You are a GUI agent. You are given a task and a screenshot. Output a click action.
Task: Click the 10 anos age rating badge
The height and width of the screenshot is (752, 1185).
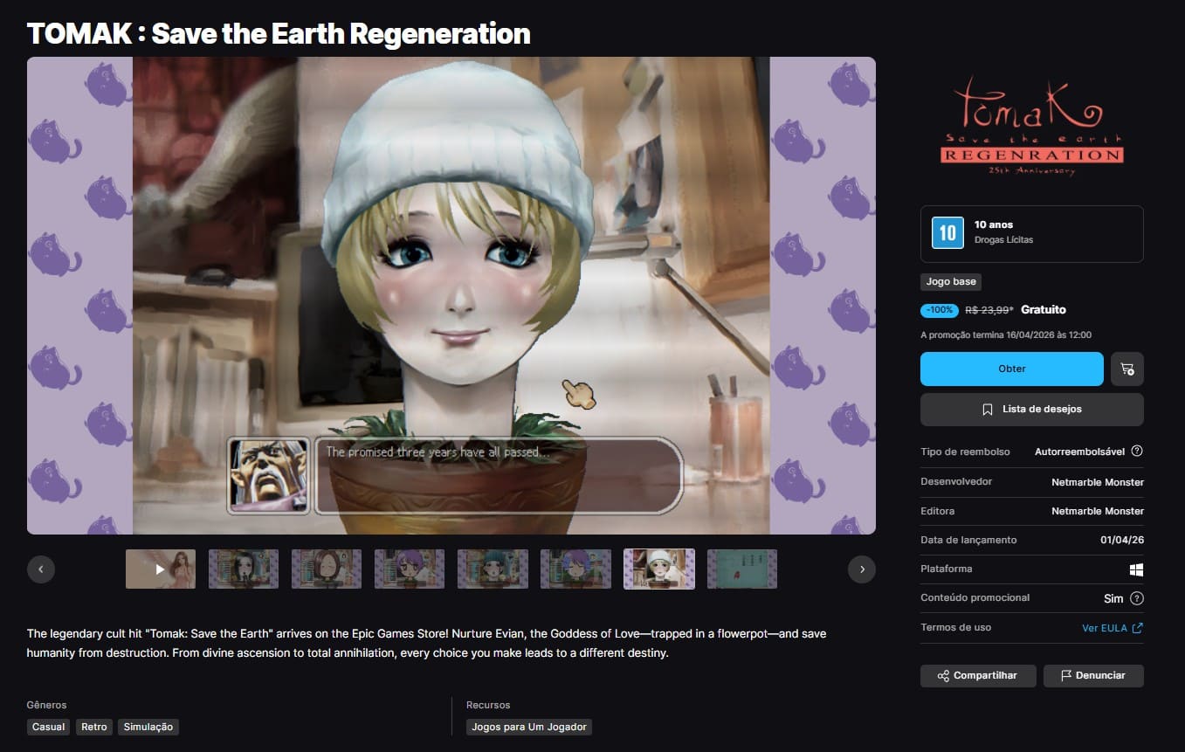(947, 233)
